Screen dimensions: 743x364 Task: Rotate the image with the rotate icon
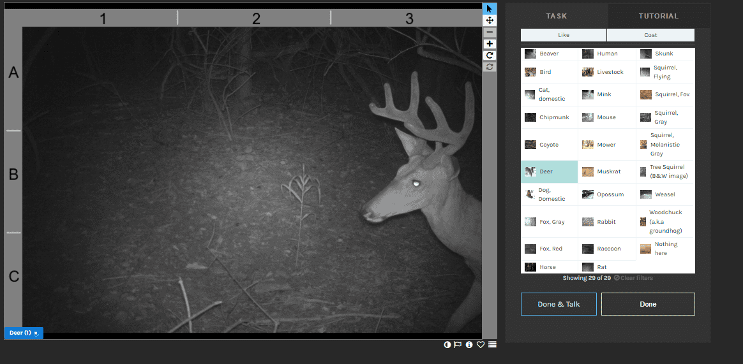pyautogui.click(x=490, y=55)
